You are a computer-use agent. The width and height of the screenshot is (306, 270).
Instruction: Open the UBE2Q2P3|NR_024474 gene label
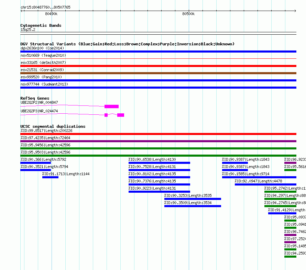click(x=39, y=111)
